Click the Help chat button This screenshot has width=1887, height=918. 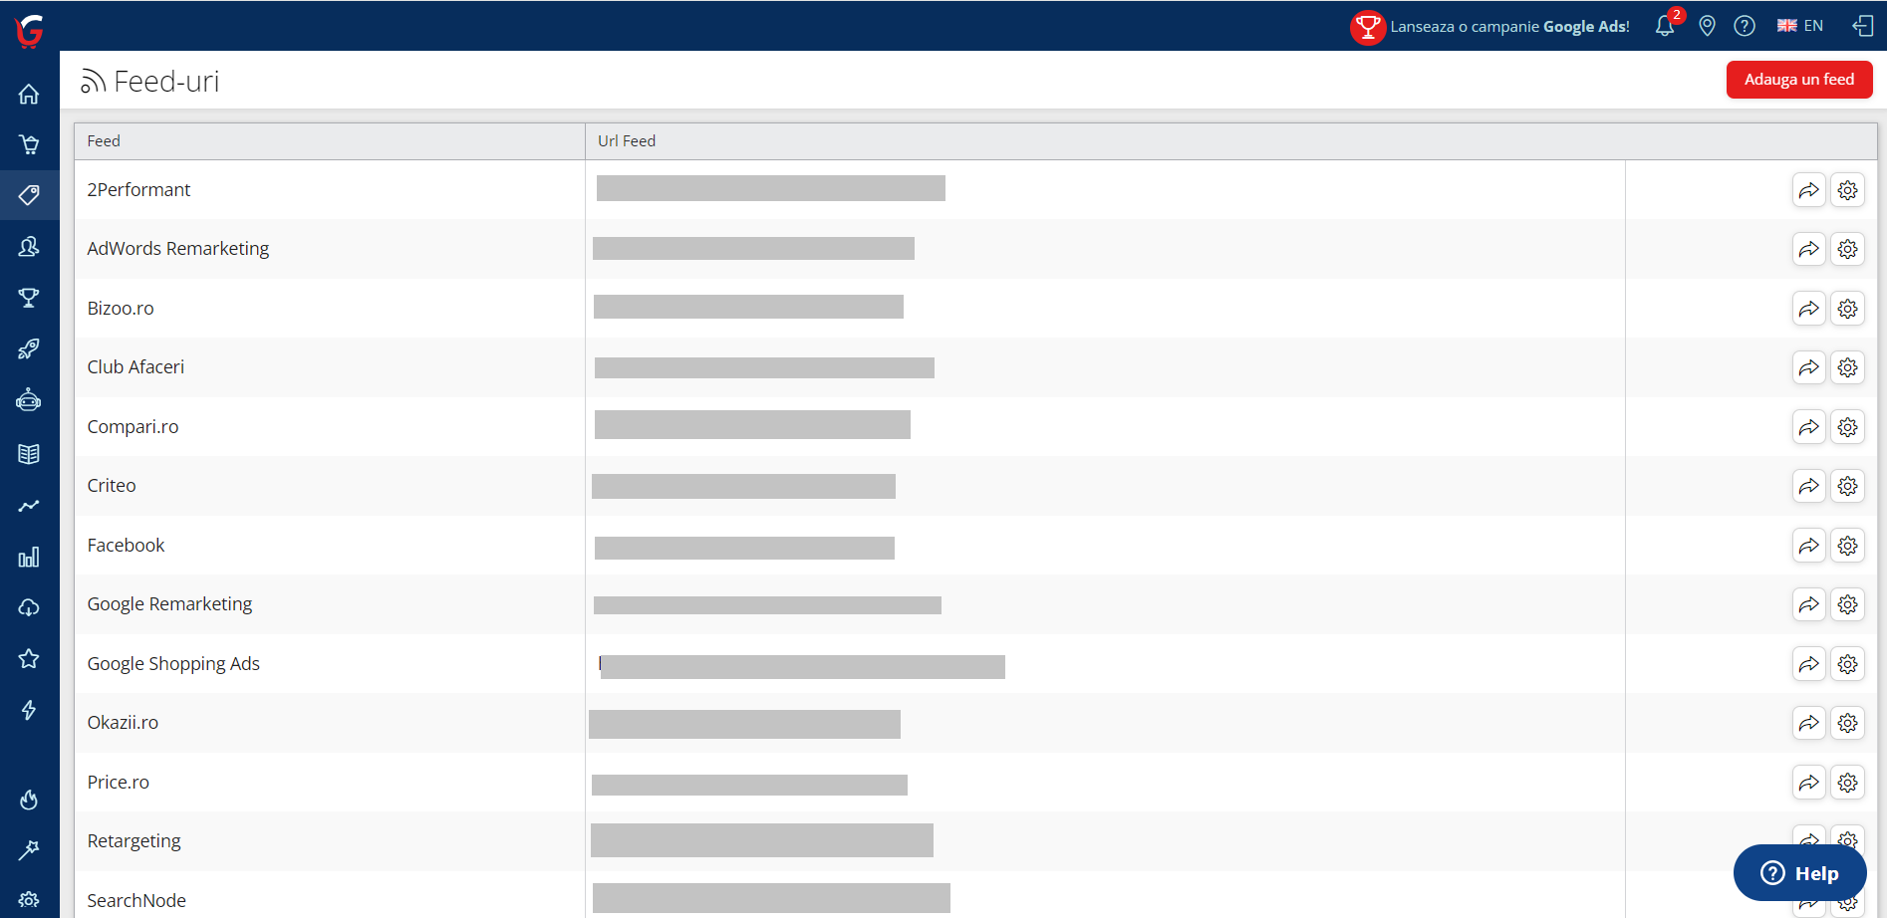(x=1799, y=873)
